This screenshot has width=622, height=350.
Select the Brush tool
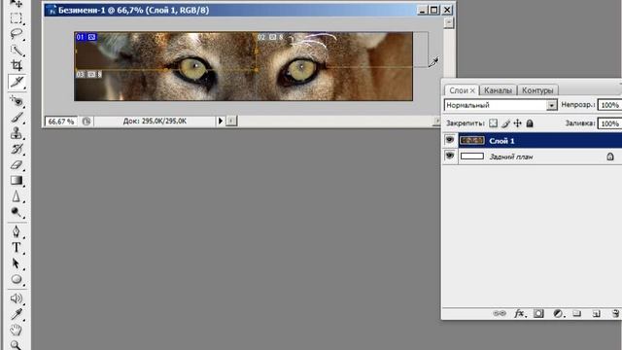(x=17, y=117)
